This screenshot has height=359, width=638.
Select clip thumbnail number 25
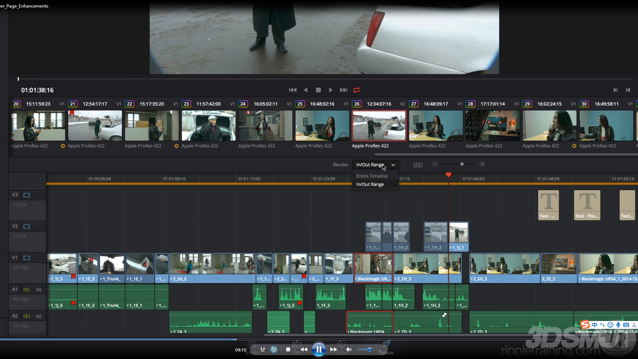click(x=322, y=126)
